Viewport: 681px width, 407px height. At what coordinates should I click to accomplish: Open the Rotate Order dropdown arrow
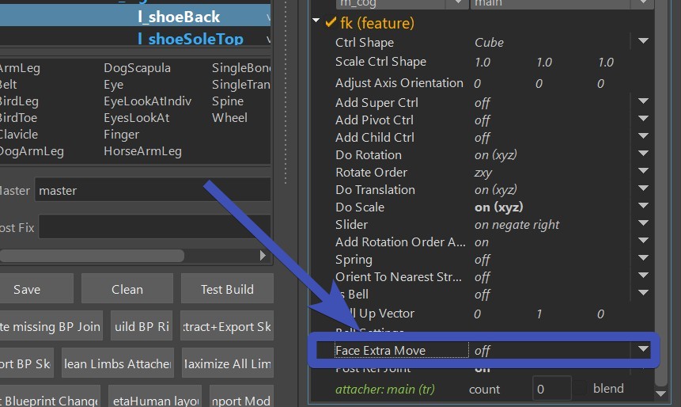[643, 171]
